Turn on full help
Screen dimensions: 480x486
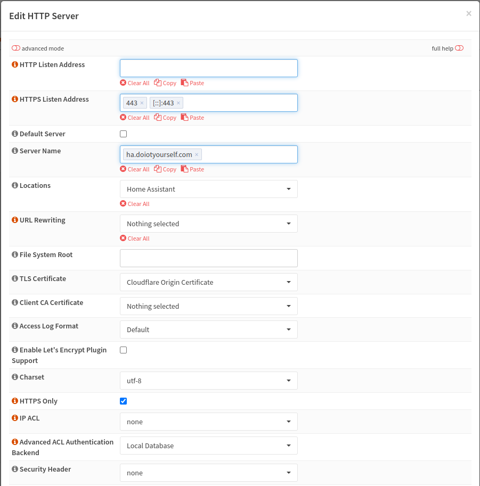click(459, 48)
